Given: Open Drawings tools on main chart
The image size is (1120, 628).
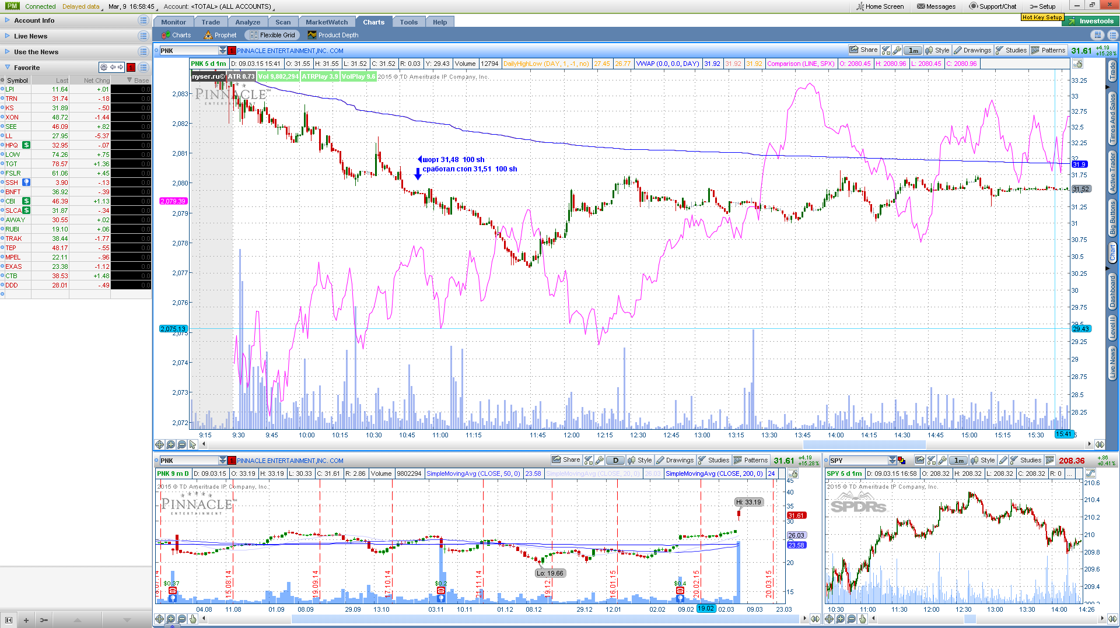Looking at the screenshot, I should (x=972, y=50).
